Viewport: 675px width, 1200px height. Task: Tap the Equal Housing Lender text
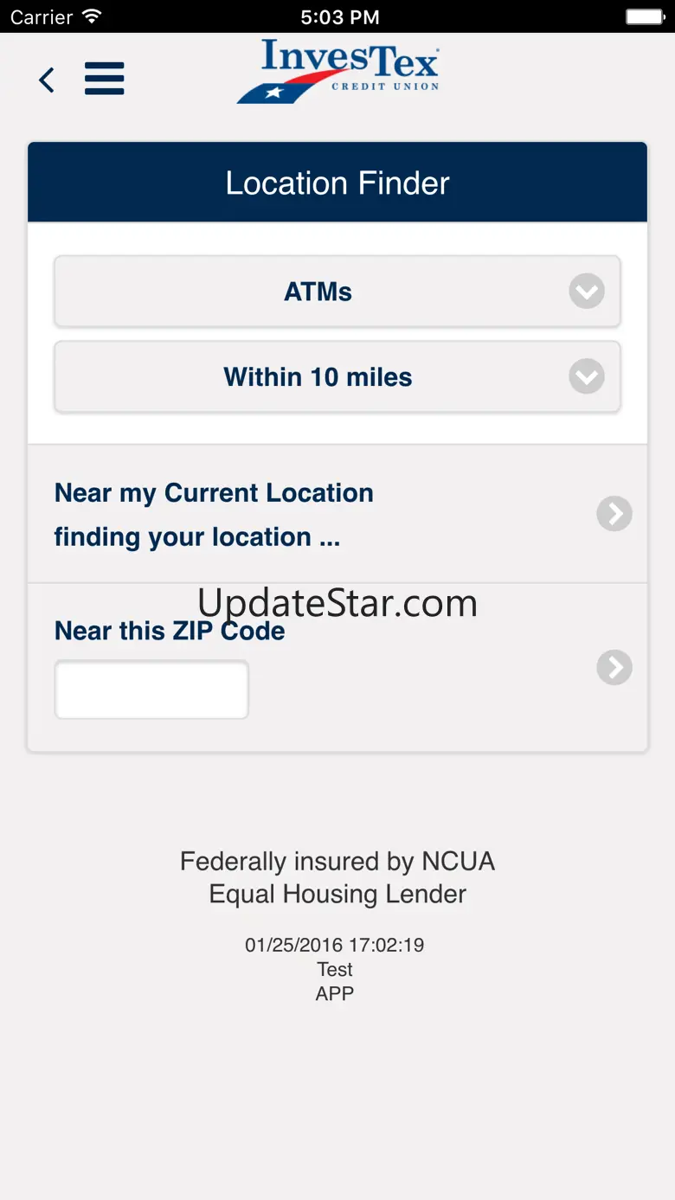[337, 894]
